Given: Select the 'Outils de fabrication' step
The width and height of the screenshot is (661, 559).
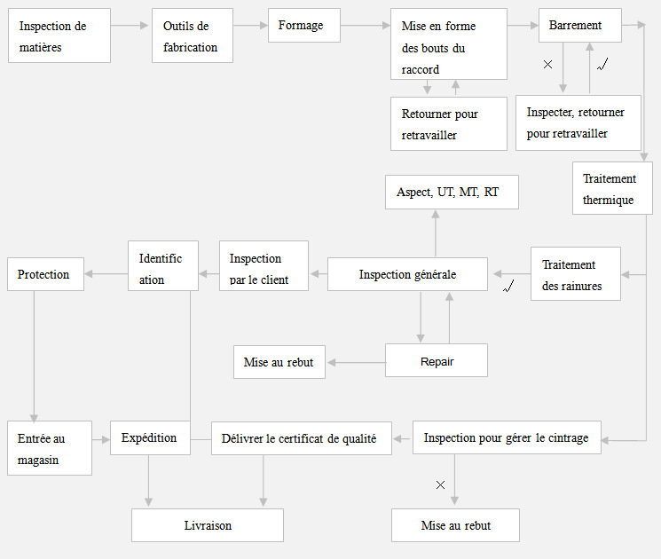Looking at the screenshot, I should (x=192, y=35).
